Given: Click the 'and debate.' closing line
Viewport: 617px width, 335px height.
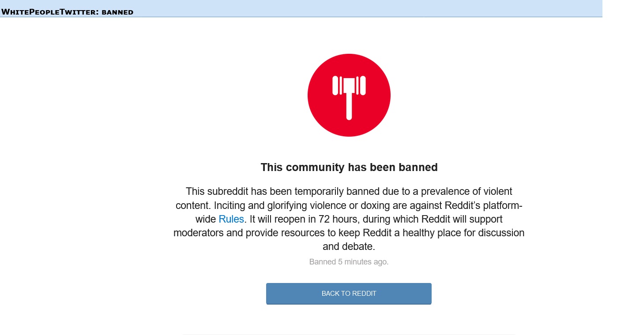Looking at the screenshot, I should click(349, 246).
